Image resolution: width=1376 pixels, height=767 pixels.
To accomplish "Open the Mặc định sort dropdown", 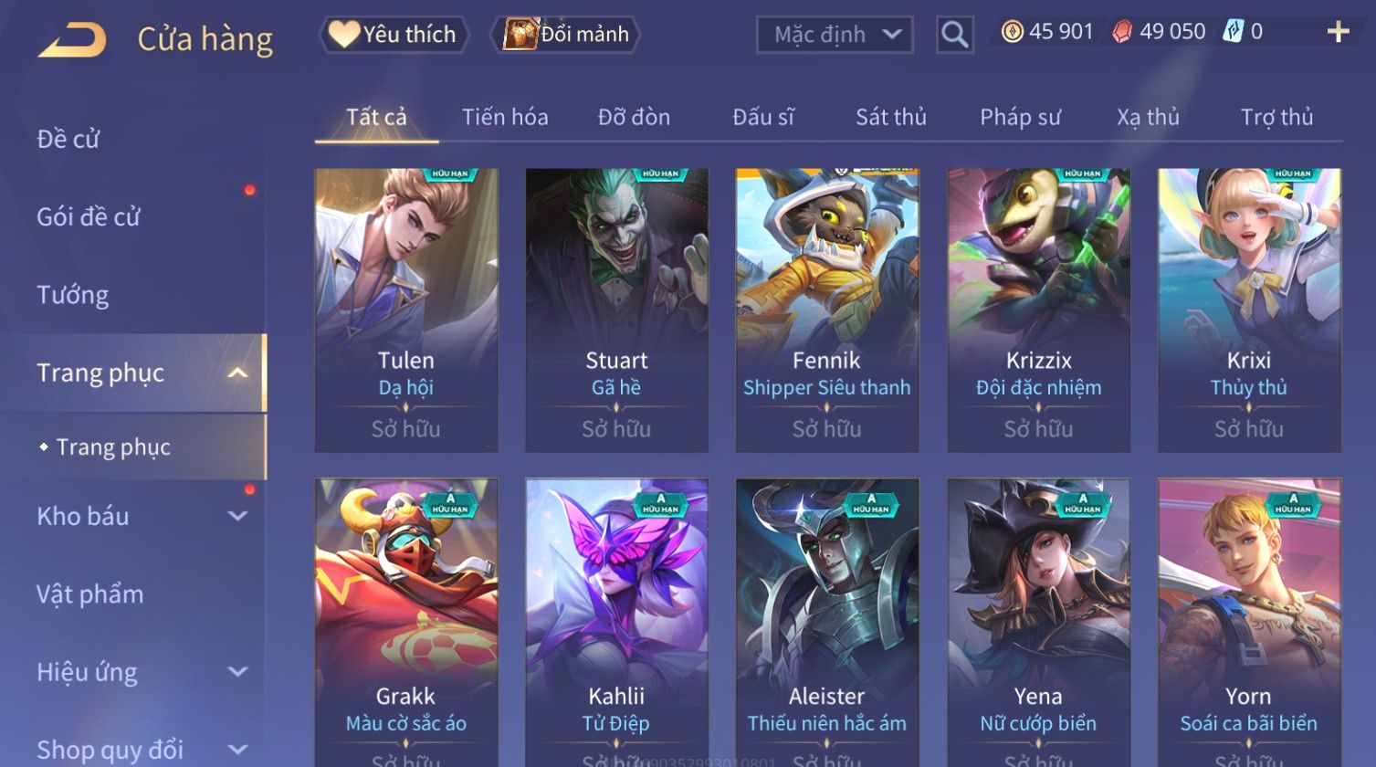I will tap(835, 35).
